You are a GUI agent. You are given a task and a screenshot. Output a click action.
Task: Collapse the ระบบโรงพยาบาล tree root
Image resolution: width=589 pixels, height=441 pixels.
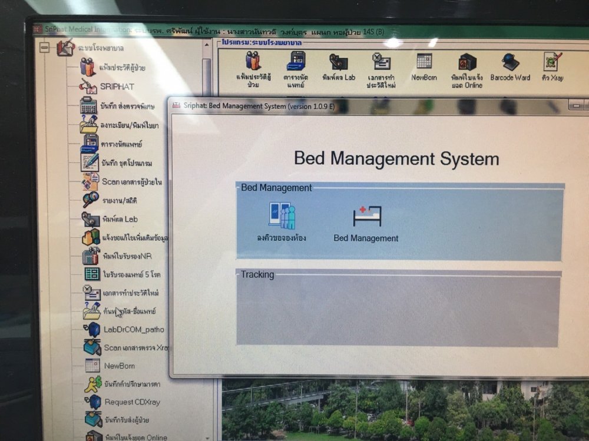pyautogui.click(x=44, y=48)
